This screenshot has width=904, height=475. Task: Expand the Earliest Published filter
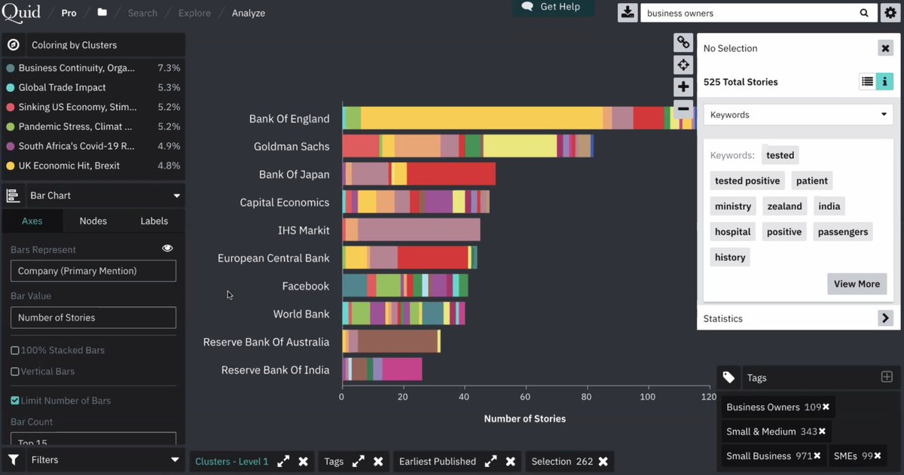490,461
